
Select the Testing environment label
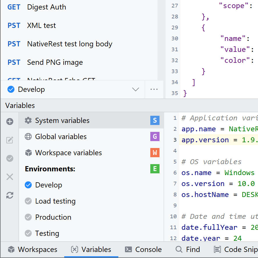pos(47,234)
